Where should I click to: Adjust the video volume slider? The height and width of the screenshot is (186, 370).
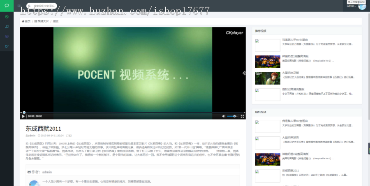(x=232, y=116)
